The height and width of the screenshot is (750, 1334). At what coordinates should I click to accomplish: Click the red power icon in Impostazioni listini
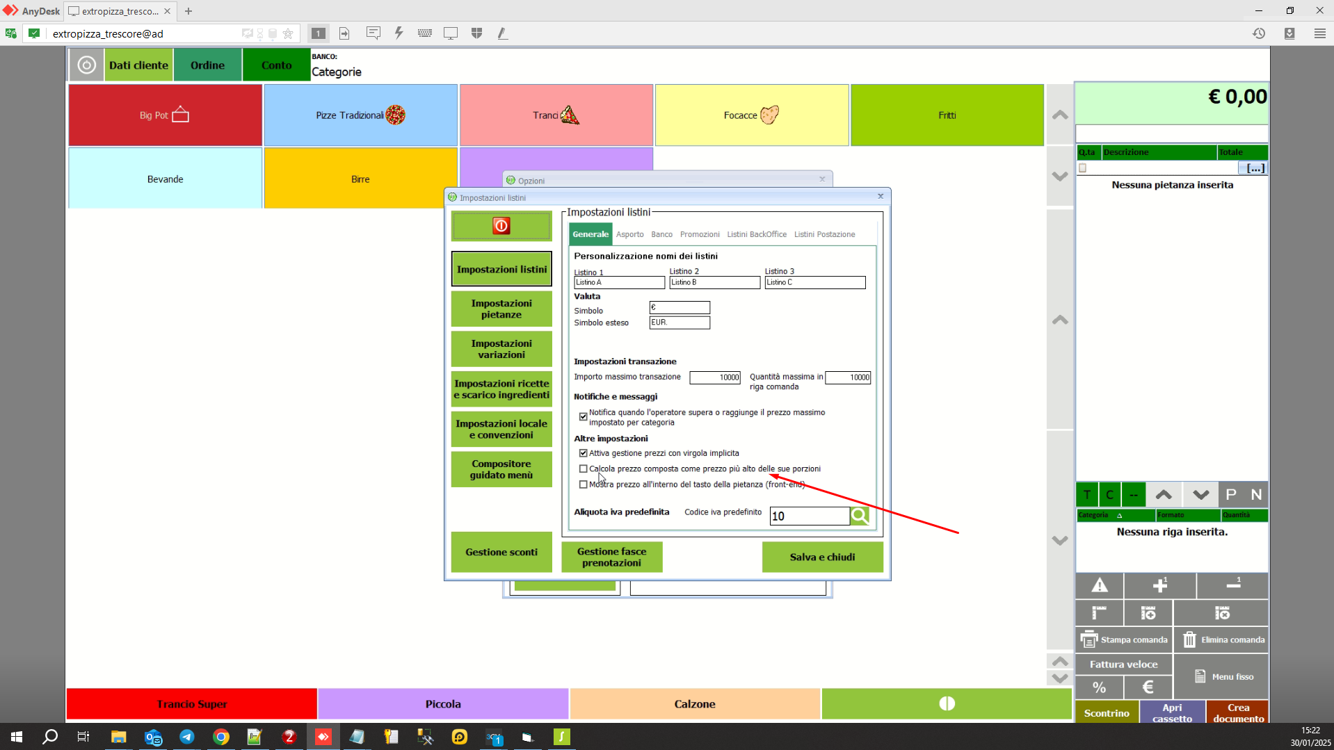point(501,226)
